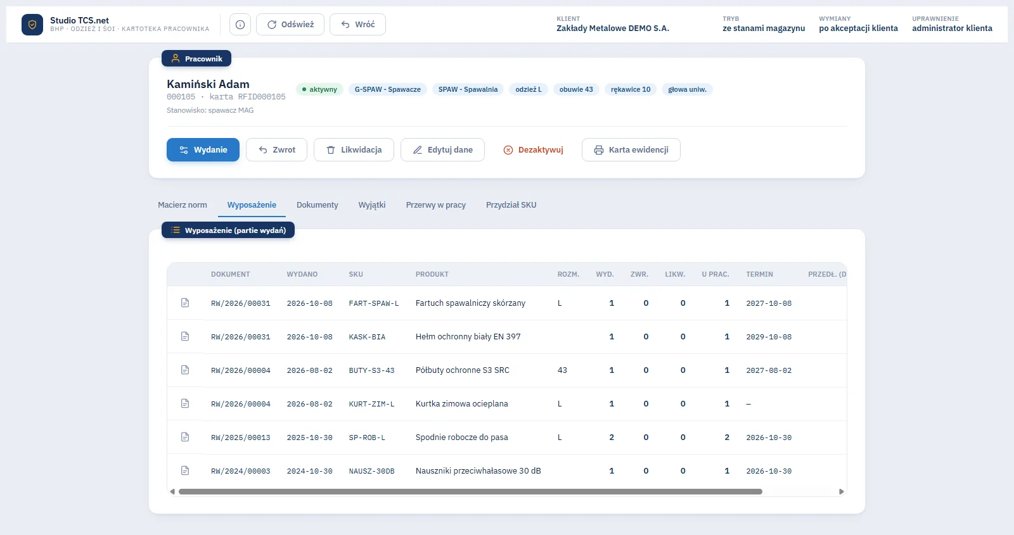Screen dimensions: 1014x535
Task: Open document icon for Fartuch spawalniczy row
Action: point(185,303)
